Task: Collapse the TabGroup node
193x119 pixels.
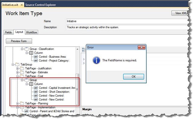Action: point(13,65)
